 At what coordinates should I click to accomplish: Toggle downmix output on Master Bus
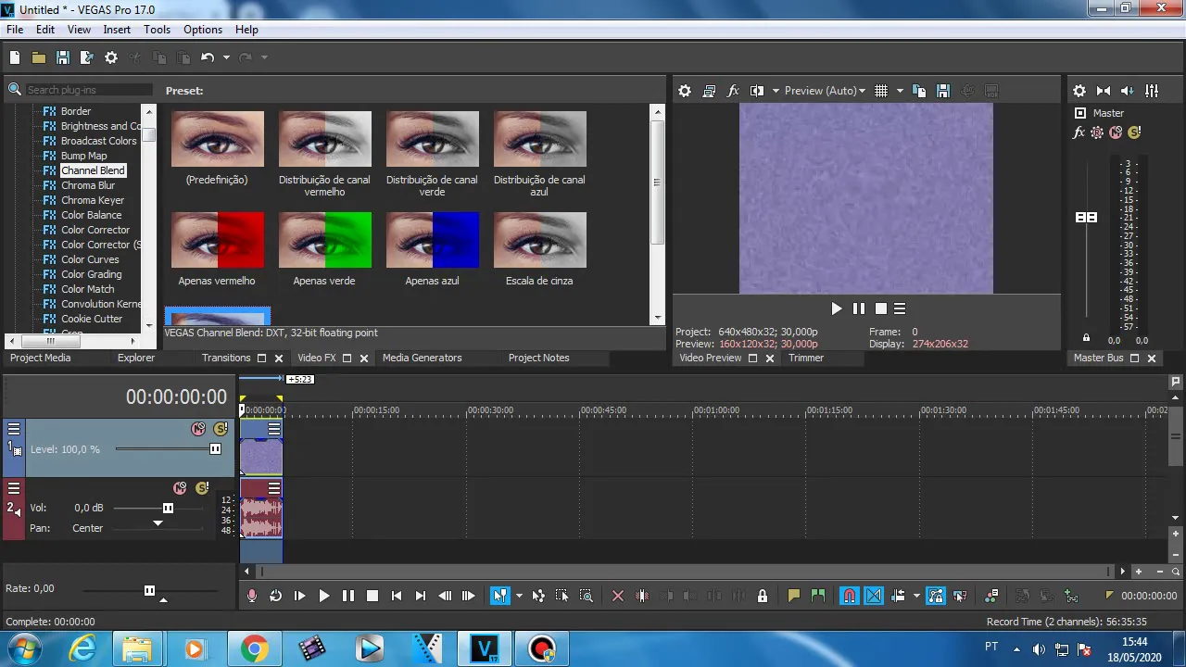coord(1104,91)
